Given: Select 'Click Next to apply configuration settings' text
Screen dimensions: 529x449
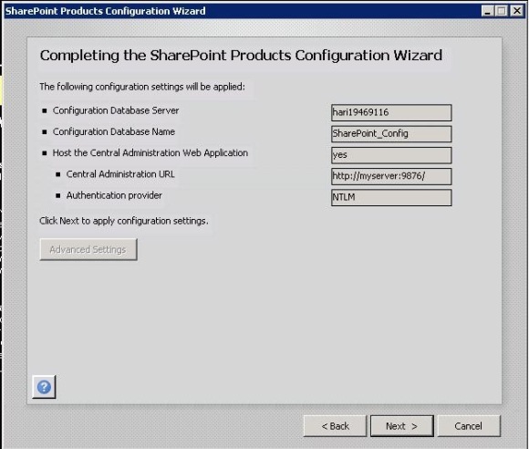Looking at the screenshot, I should [x=124, y=221].
